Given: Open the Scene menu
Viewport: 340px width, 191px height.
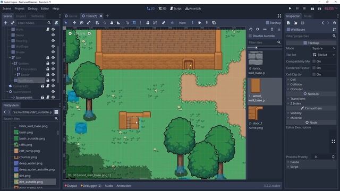Looking at the screenshot, I should [x=7, y=8].
